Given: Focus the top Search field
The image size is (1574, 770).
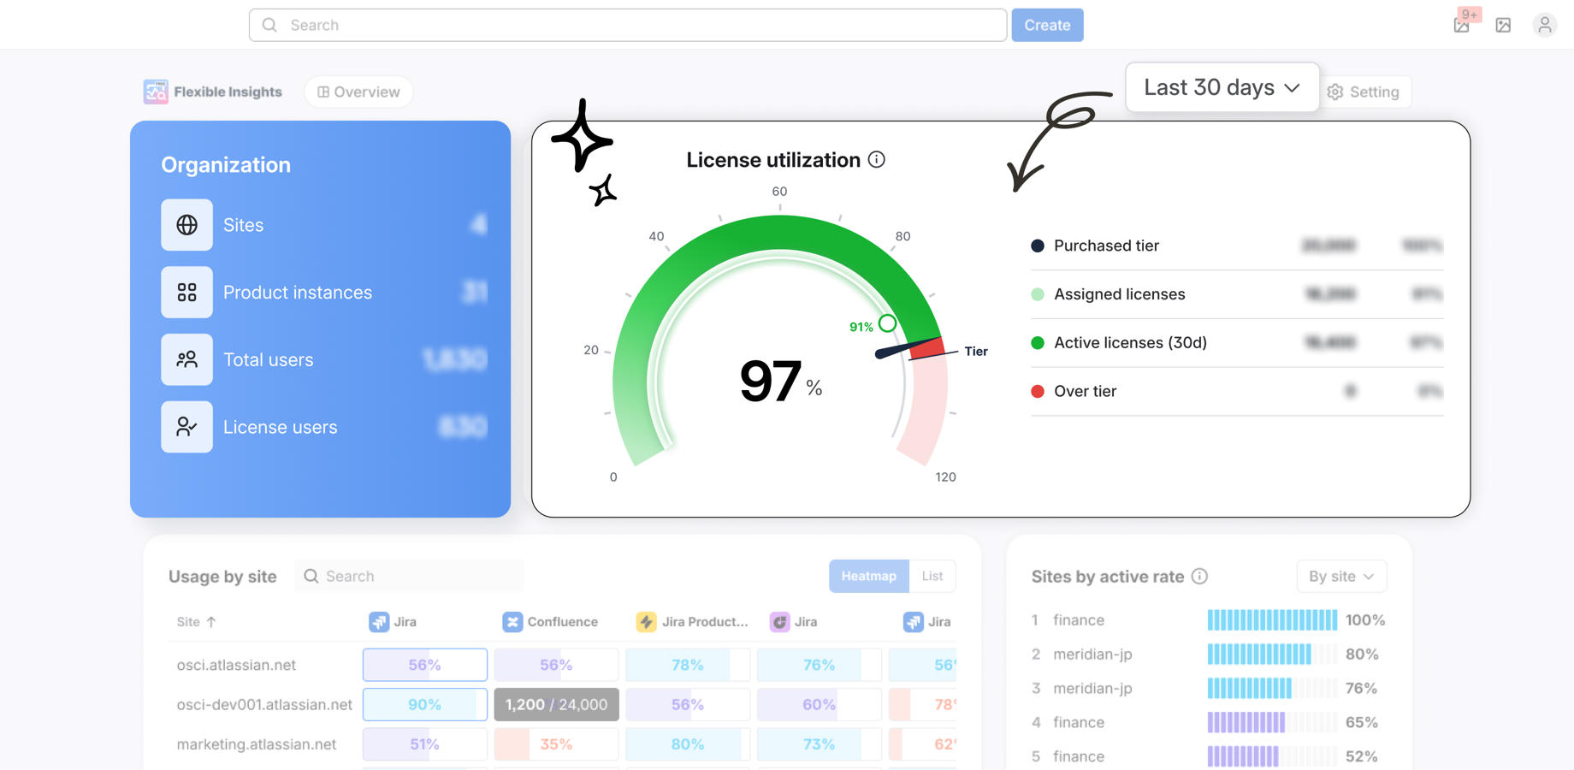Looking at the screenshot, I should tap(628, 25).
